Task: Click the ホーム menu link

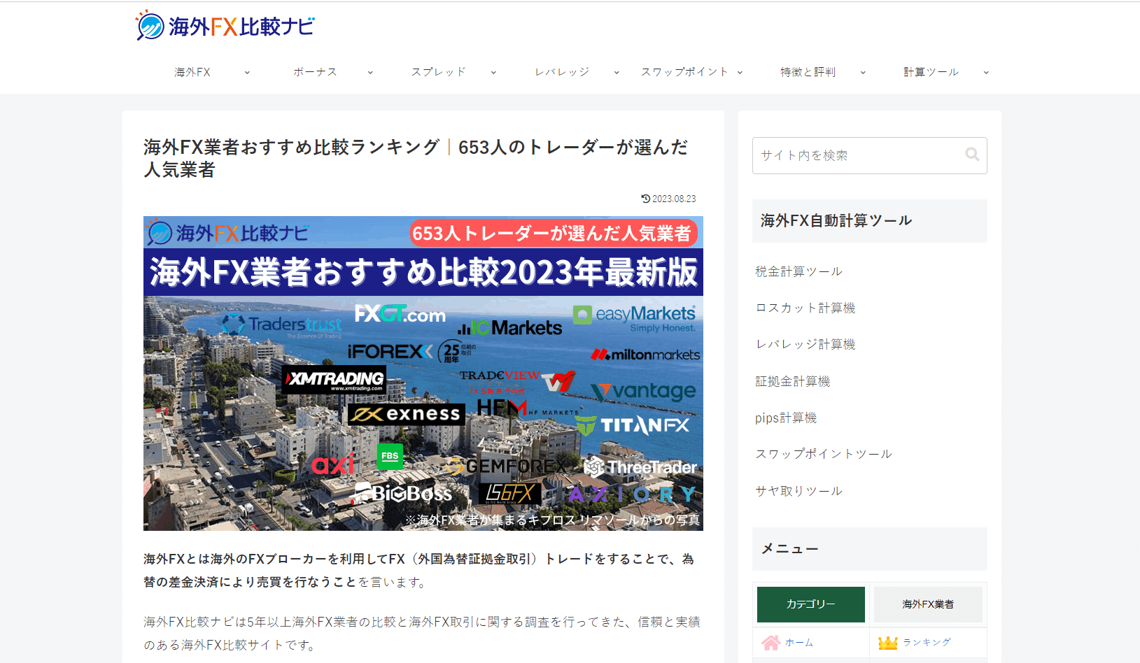Action: pos(799,643)
